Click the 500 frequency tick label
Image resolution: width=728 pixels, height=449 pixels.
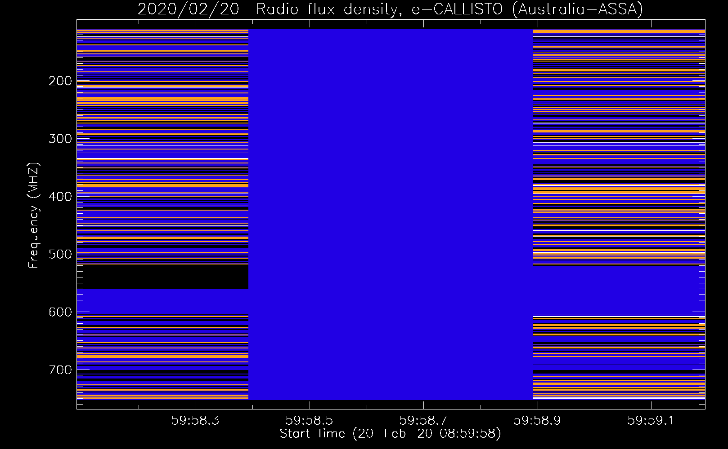[60, 255]
